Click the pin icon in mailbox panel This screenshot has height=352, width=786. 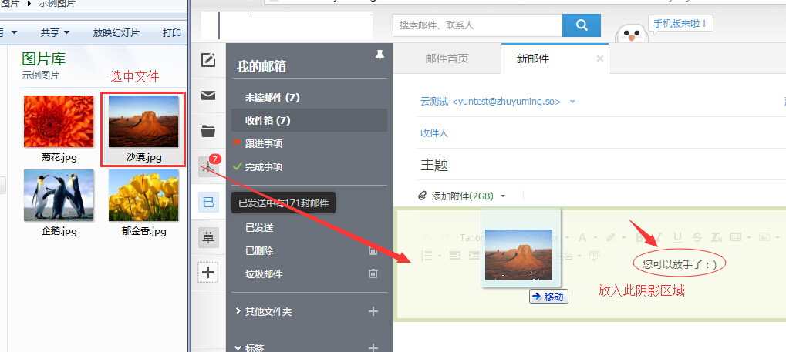coord(379,55)
